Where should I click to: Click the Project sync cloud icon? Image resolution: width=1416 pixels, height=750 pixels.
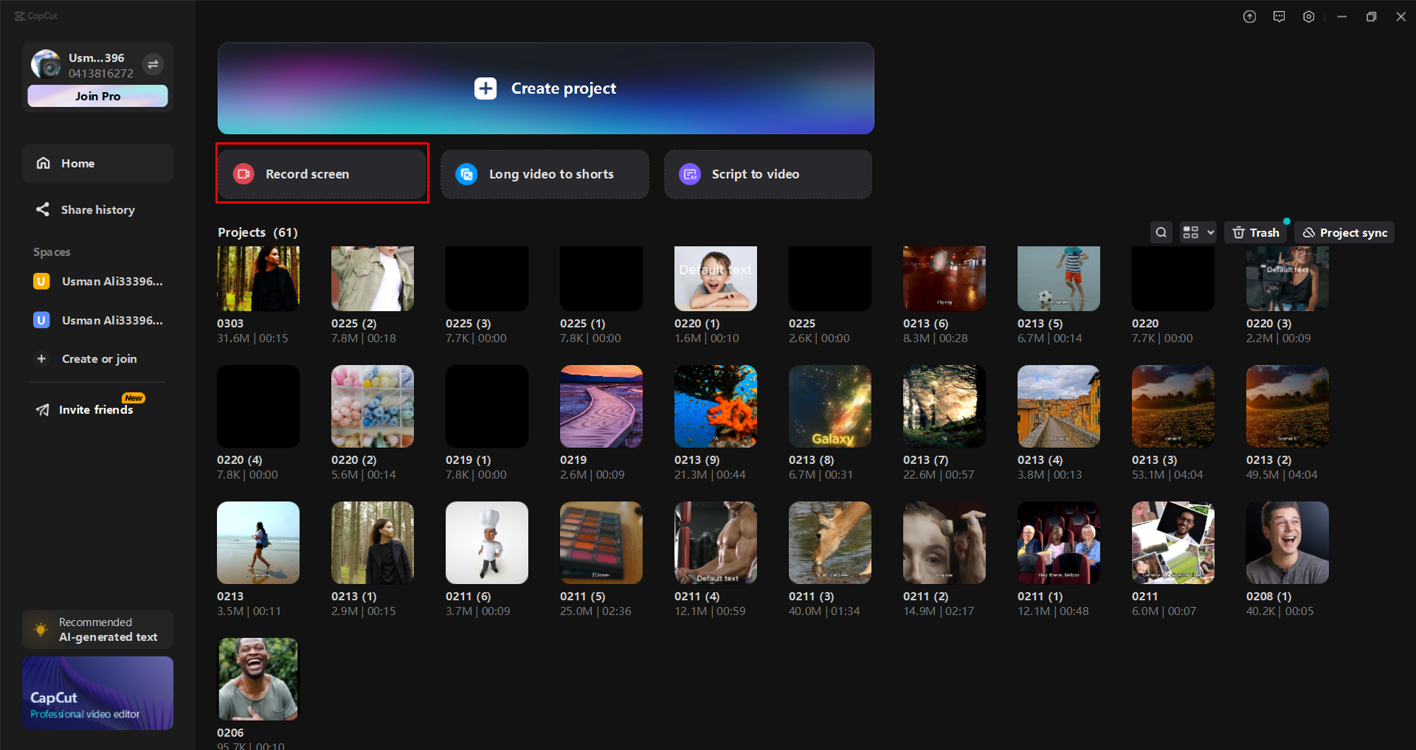[1310, 232]
